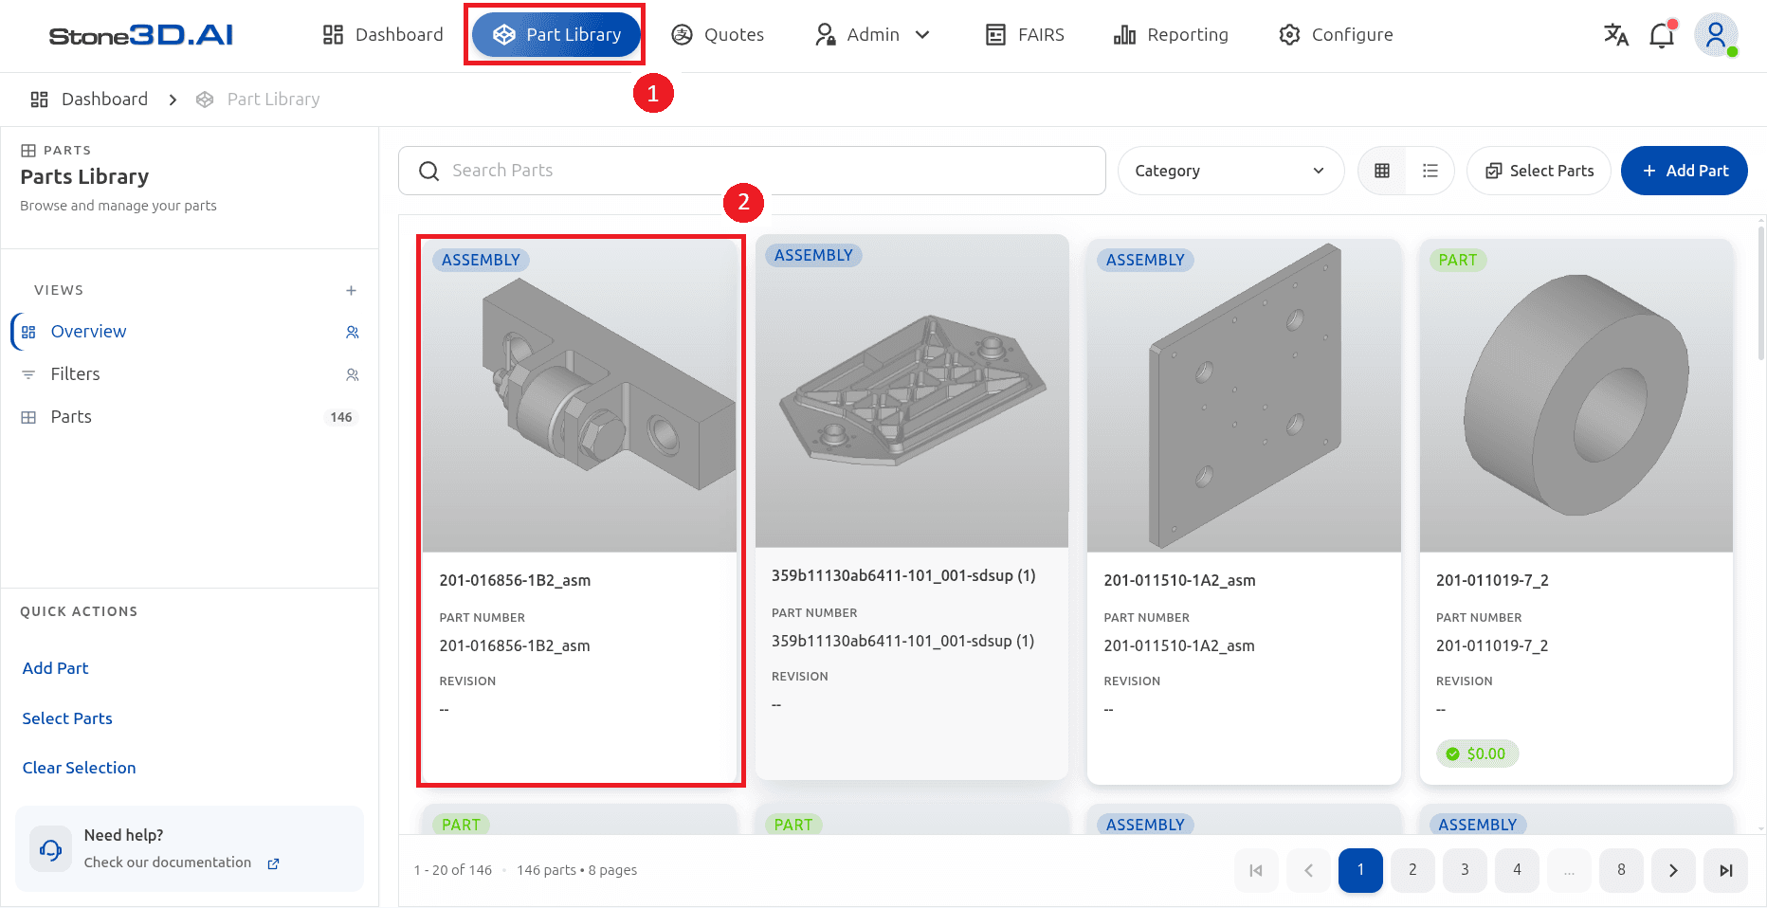Screen dimensions: 1767x908
Task: Open the Reporting nav item
Action: point(1171,35)
